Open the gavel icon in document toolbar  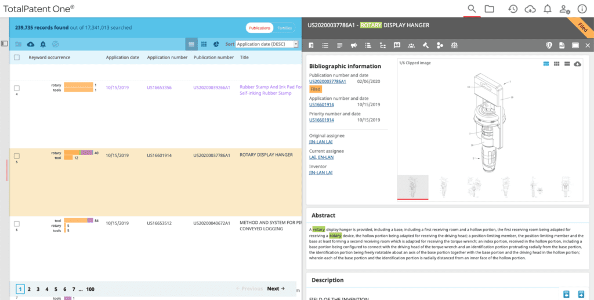click(426, 45)
